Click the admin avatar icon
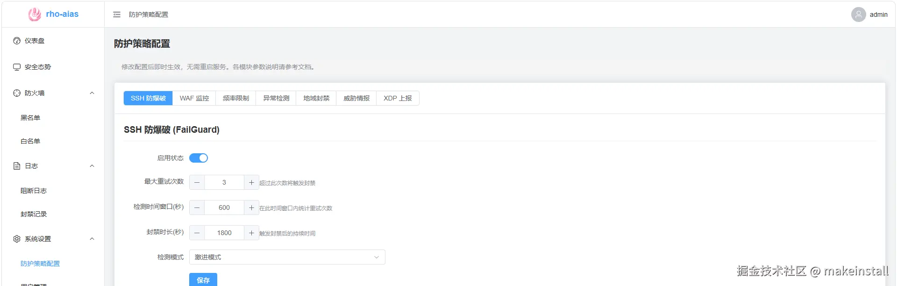897x286 pixels. [858, 14]
